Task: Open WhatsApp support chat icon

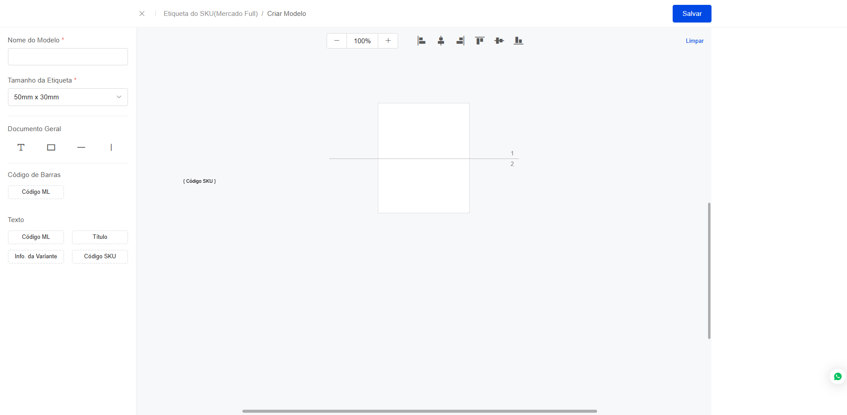Action: 838,377
